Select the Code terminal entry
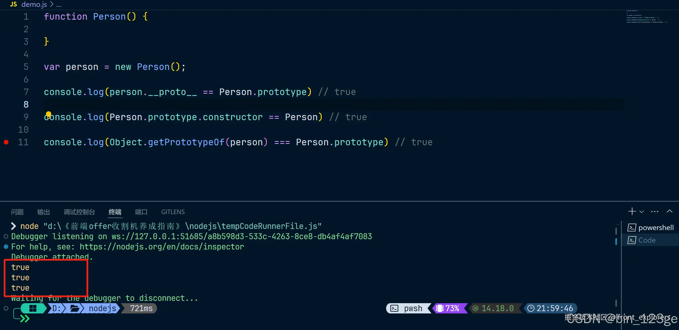 [647, 240]
